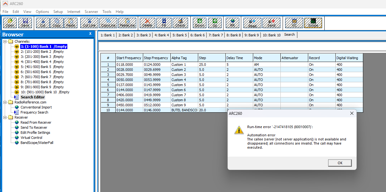Click the Fill toolbar icon
Viewport: 386px width, 192px height.
tap(164, 23)
